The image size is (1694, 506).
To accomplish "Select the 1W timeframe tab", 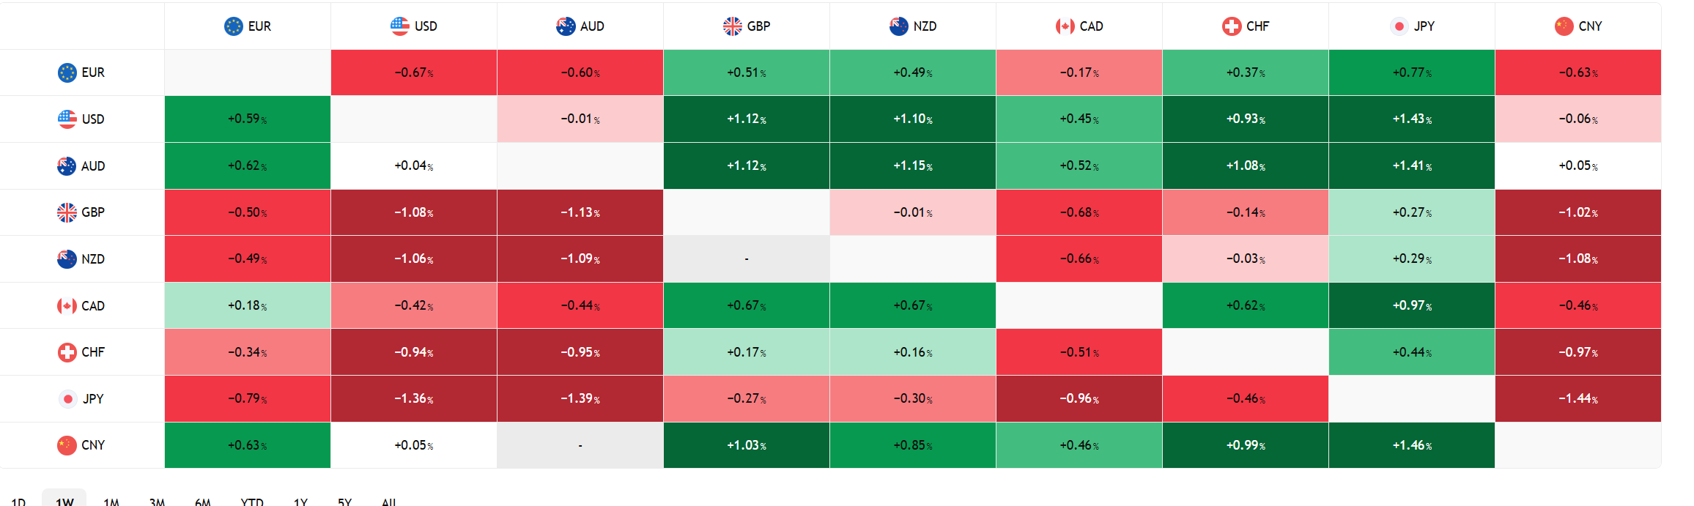I will coord(64,501).
